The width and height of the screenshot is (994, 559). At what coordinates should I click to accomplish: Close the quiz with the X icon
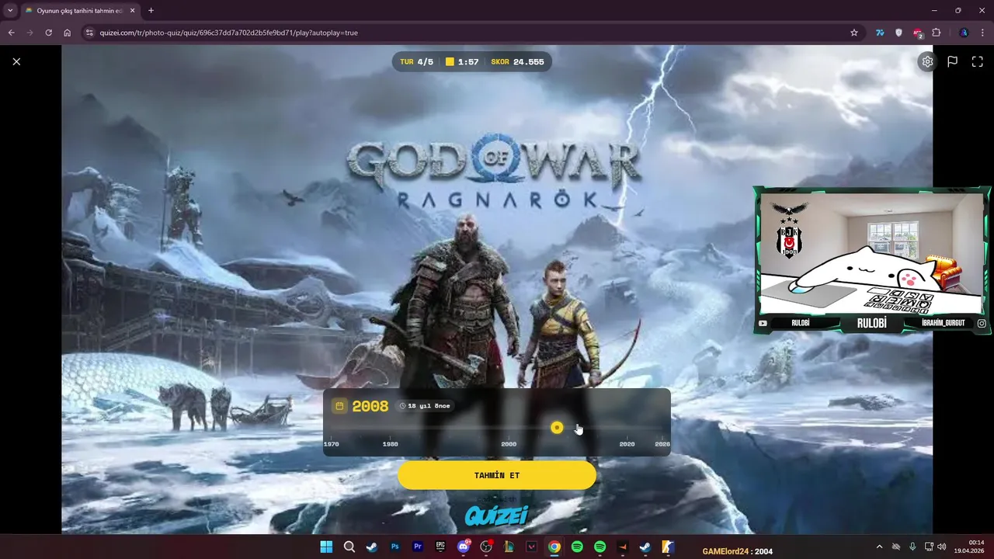(16, 61)
